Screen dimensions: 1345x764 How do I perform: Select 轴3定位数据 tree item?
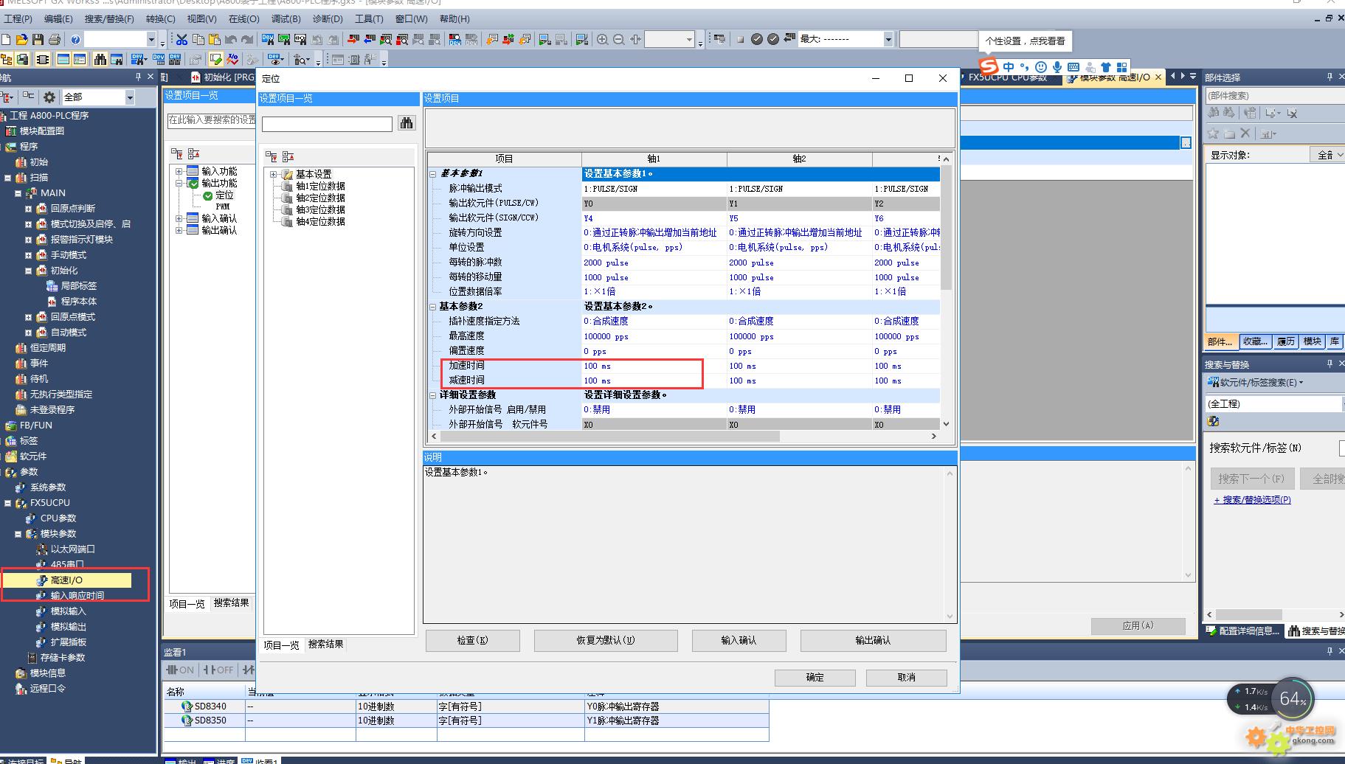320,210
